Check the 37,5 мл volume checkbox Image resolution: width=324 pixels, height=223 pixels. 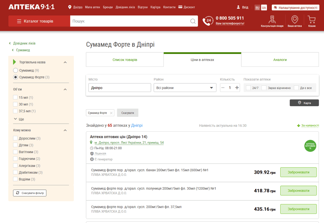(x=15, y=111)
